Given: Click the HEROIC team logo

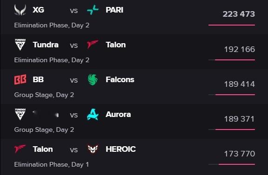Looking at the screenshot, I should coord(93,149).
